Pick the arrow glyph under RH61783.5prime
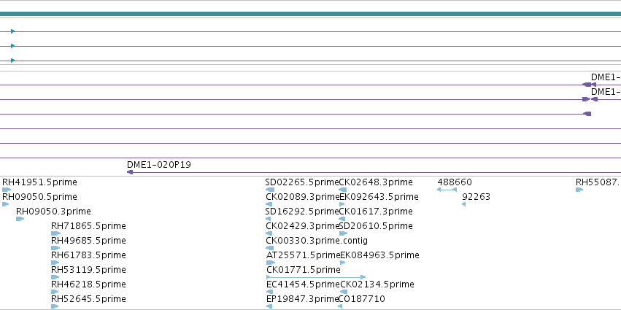Image resolution: width=621 pixels, height=310 pixels. pos(55,263)
